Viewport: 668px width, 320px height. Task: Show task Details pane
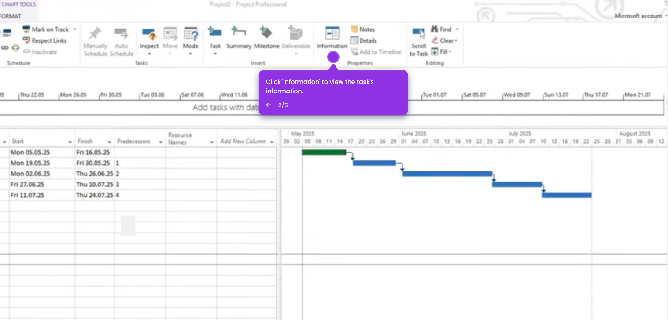coord(364,40)
